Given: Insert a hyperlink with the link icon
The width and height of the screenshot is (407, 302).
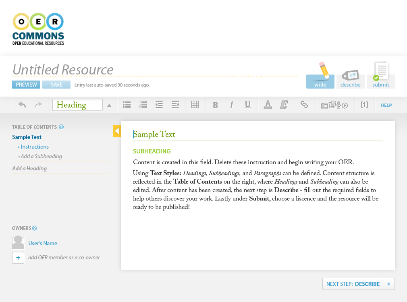Looking at the screenshot, I should (x=304, y=105).
